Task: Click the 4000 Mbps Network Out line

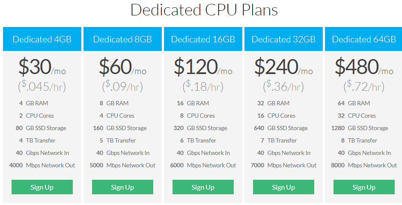Action: [42, 165]
